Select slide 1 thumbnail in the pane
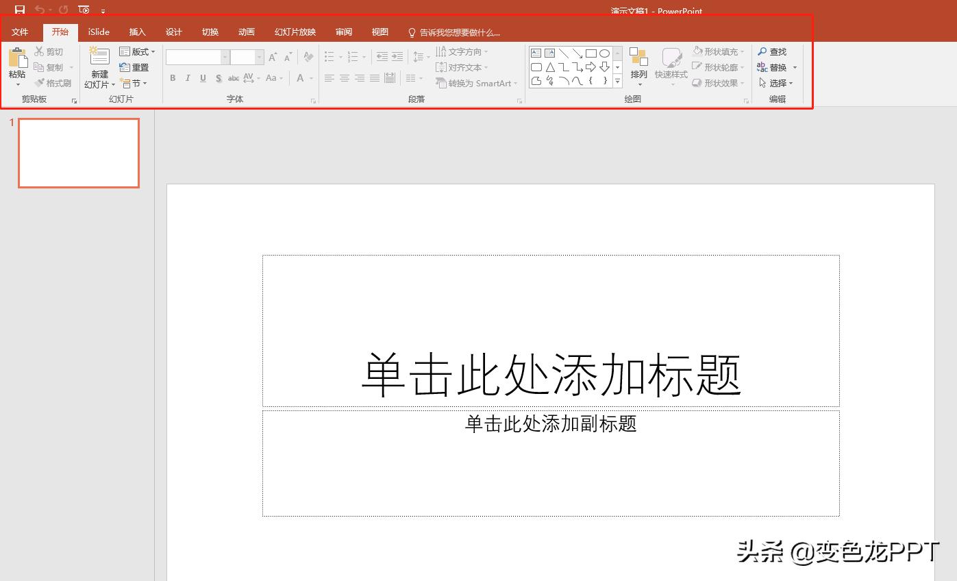Screen dimensions: 957x581 coord(78,153)
